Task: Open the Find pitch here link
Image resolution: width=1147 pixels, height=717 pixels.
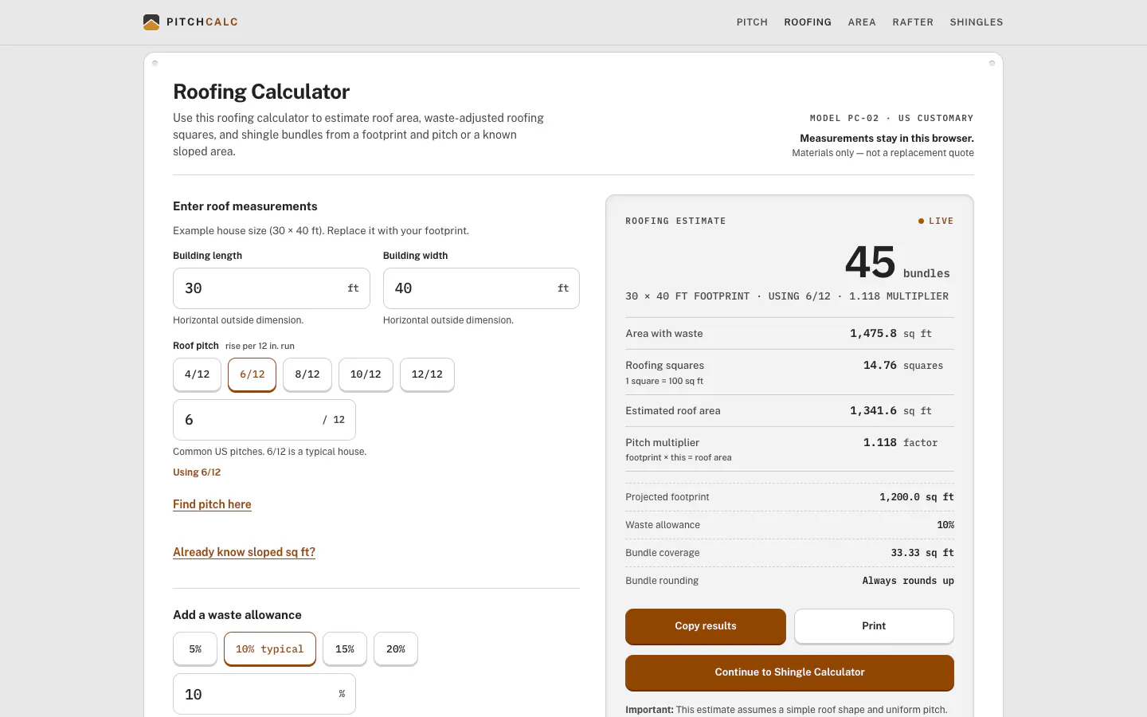Action: point(212,504)
